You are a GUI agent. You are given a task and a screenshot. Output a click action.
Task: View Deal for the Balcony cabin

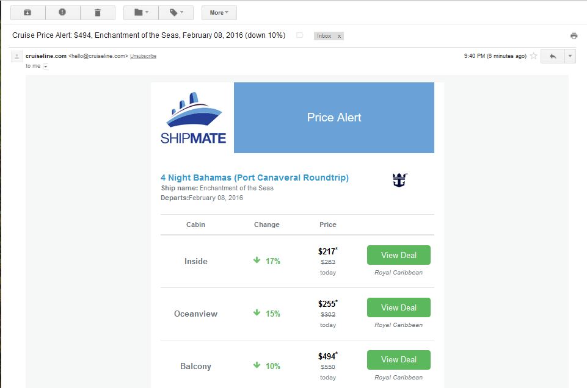click(399, 359)
